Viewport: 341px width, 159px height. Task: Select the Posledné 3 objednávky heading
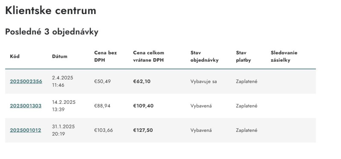52,32
